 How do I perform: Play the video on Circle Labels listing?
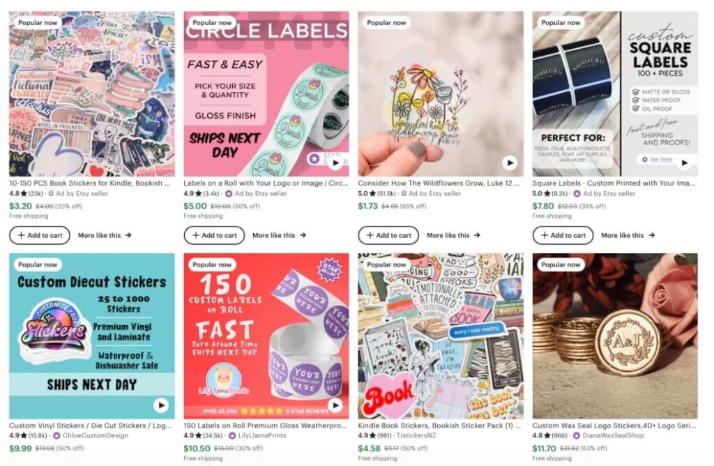coord(337,163)
